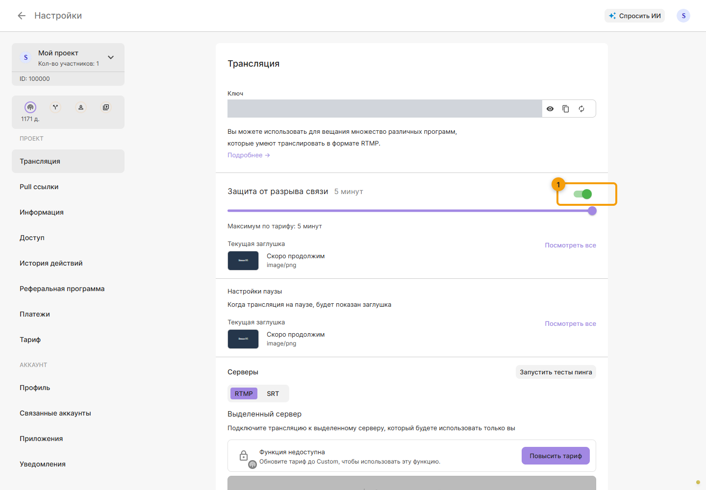
Task: Click Запустить тесты пинга button
Action: (x=556, y=372)
